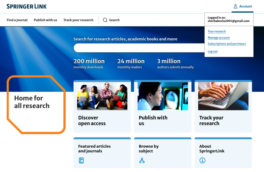Select the Discover open access heading
Screen dimensions: 264x172
[92, 120]
